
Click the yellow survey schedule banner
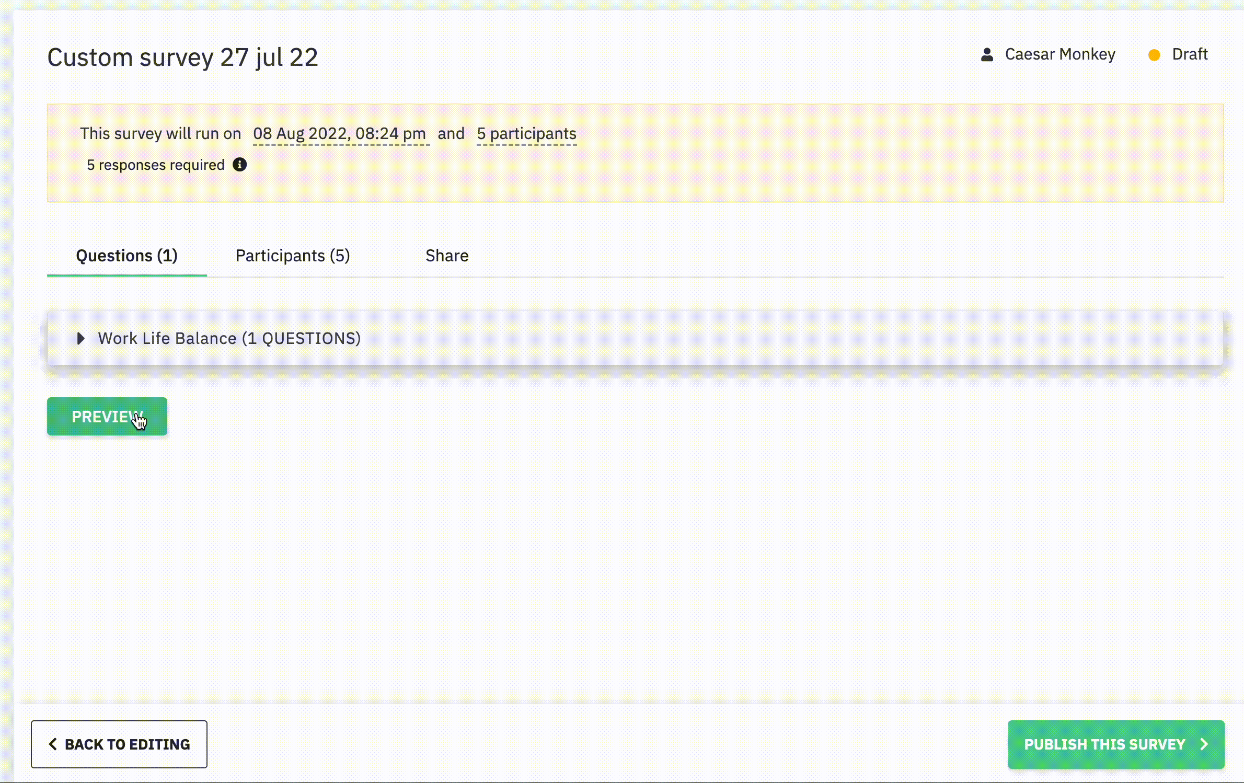click(x=635, y=153)
